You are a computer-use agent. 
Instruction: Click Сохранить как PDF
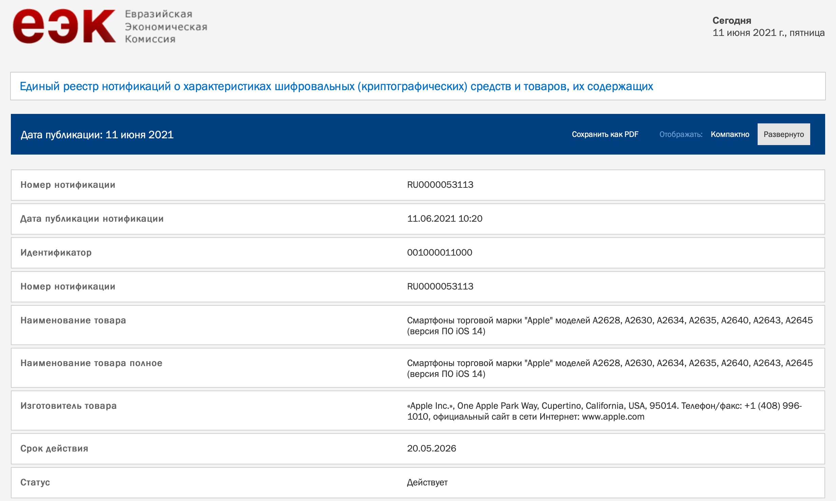pos(605,135)
